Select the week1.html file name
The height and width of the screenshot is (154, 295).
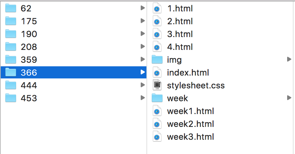(190, 111)
